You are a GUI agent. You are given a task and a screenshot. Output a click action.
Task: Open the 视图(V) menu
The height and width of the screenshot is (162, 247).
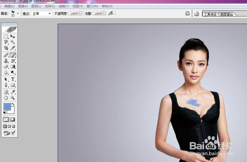78,6
